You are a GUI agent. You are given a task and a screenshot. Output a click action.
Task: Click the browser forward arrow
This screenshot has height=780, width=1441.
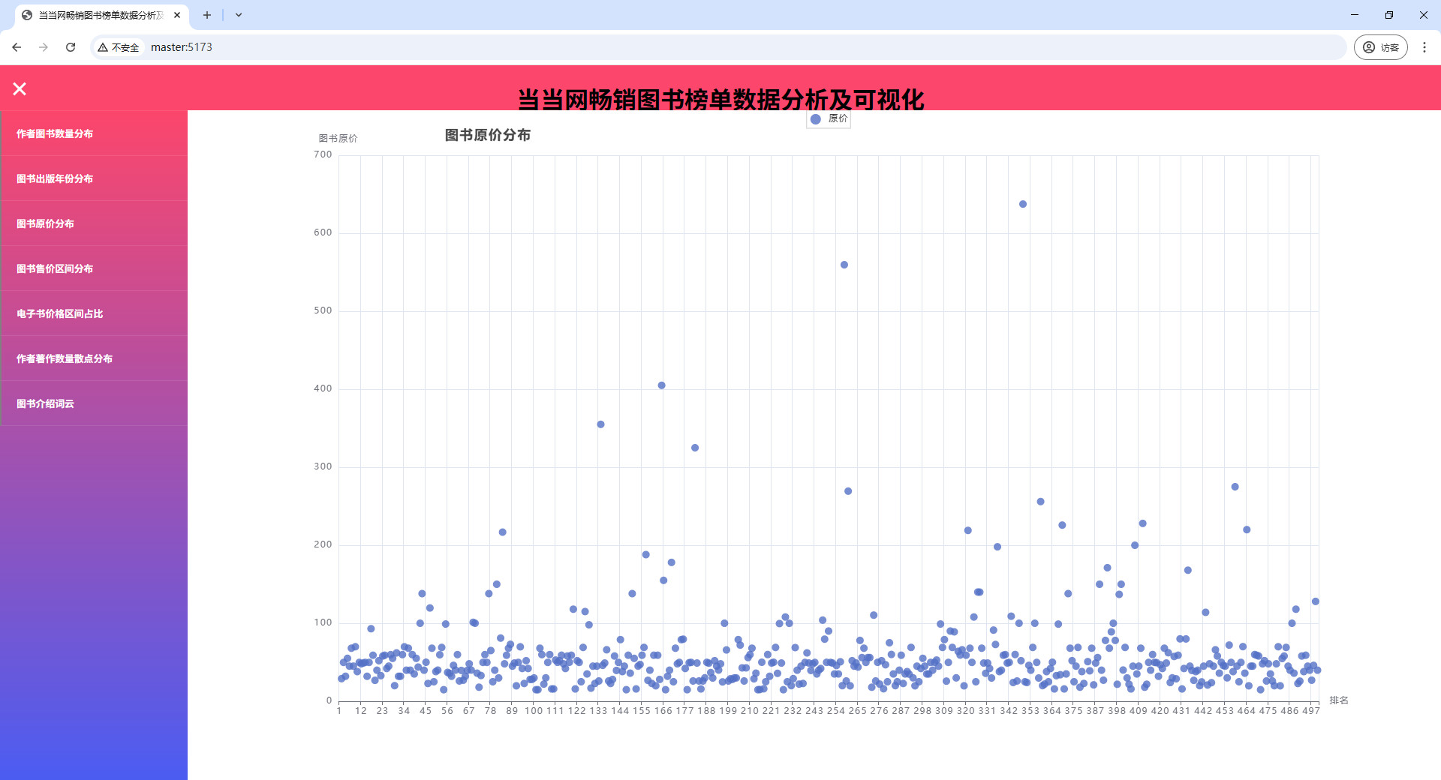(x=44, y=47)
